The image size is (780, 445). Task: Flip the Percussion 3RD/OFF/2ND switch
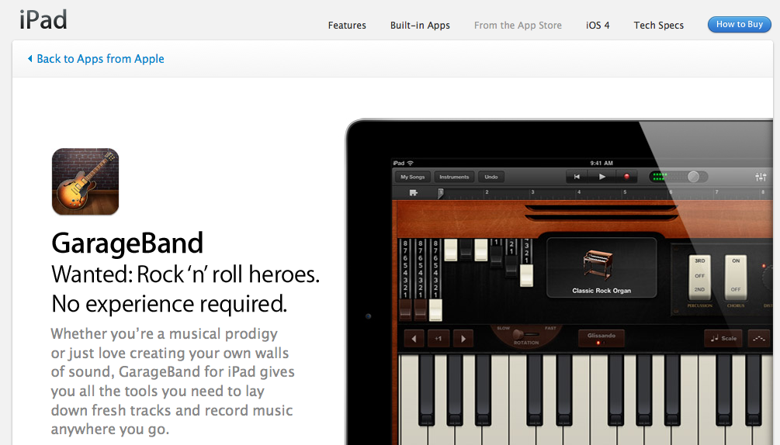point(699,275)
